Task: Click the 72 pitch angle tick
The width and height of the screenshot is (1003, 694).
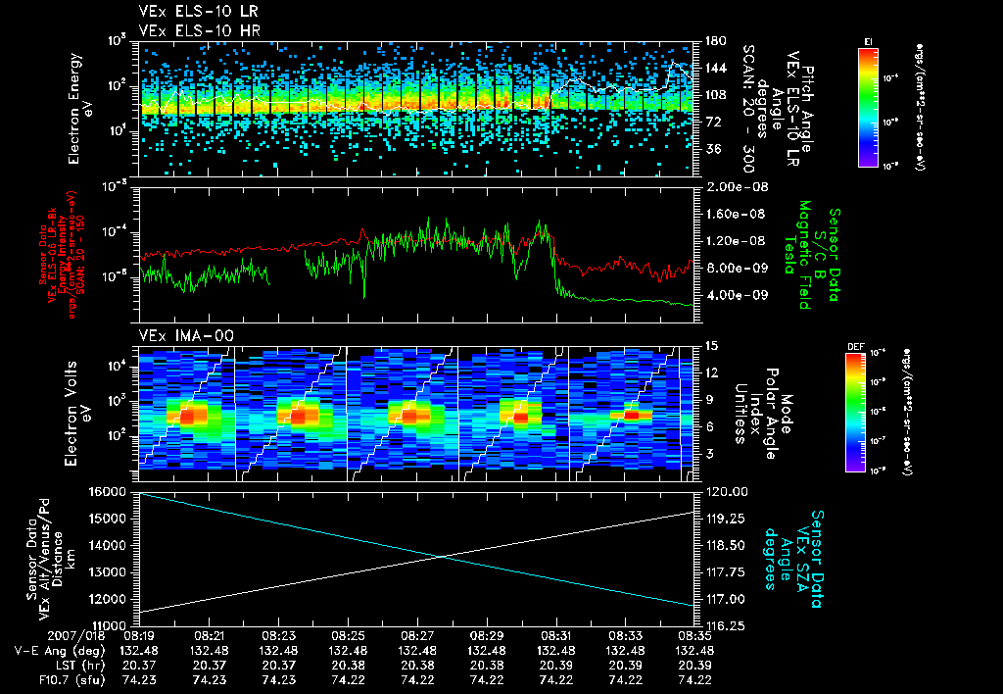Action: 713,122
